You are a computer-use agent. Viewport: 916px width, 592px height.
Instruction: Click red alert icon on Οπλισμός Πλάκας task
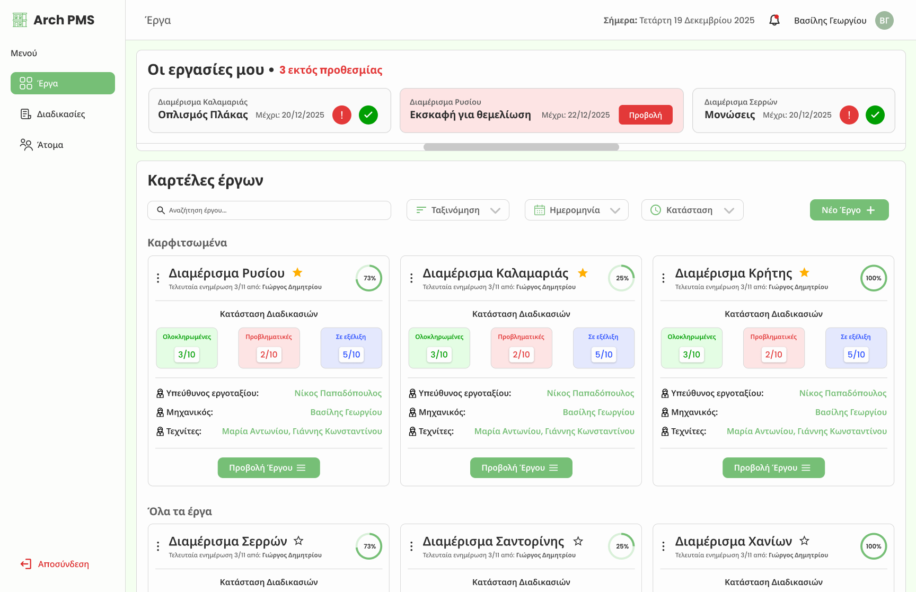tap(341, 115)
